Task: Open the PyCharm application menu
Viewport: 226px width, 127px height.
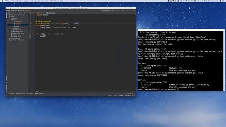Action: 7,1
